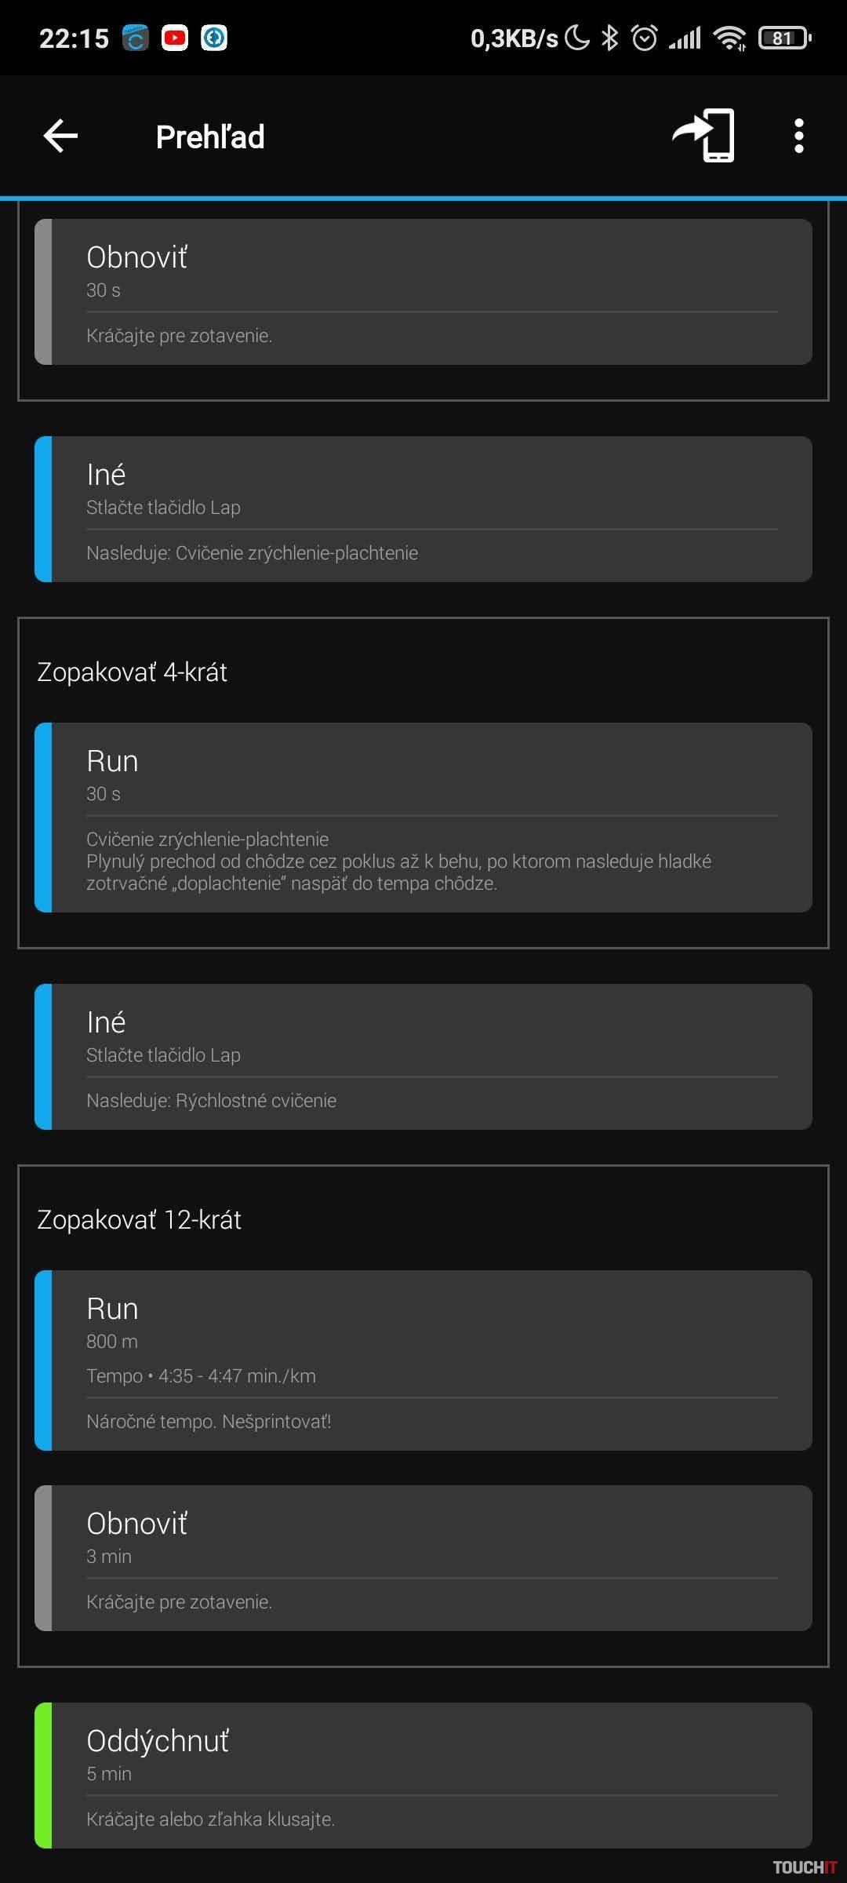847x1883 pixels.
Task: Tap the Bluetooth status icon
Action: coord(609,38)
